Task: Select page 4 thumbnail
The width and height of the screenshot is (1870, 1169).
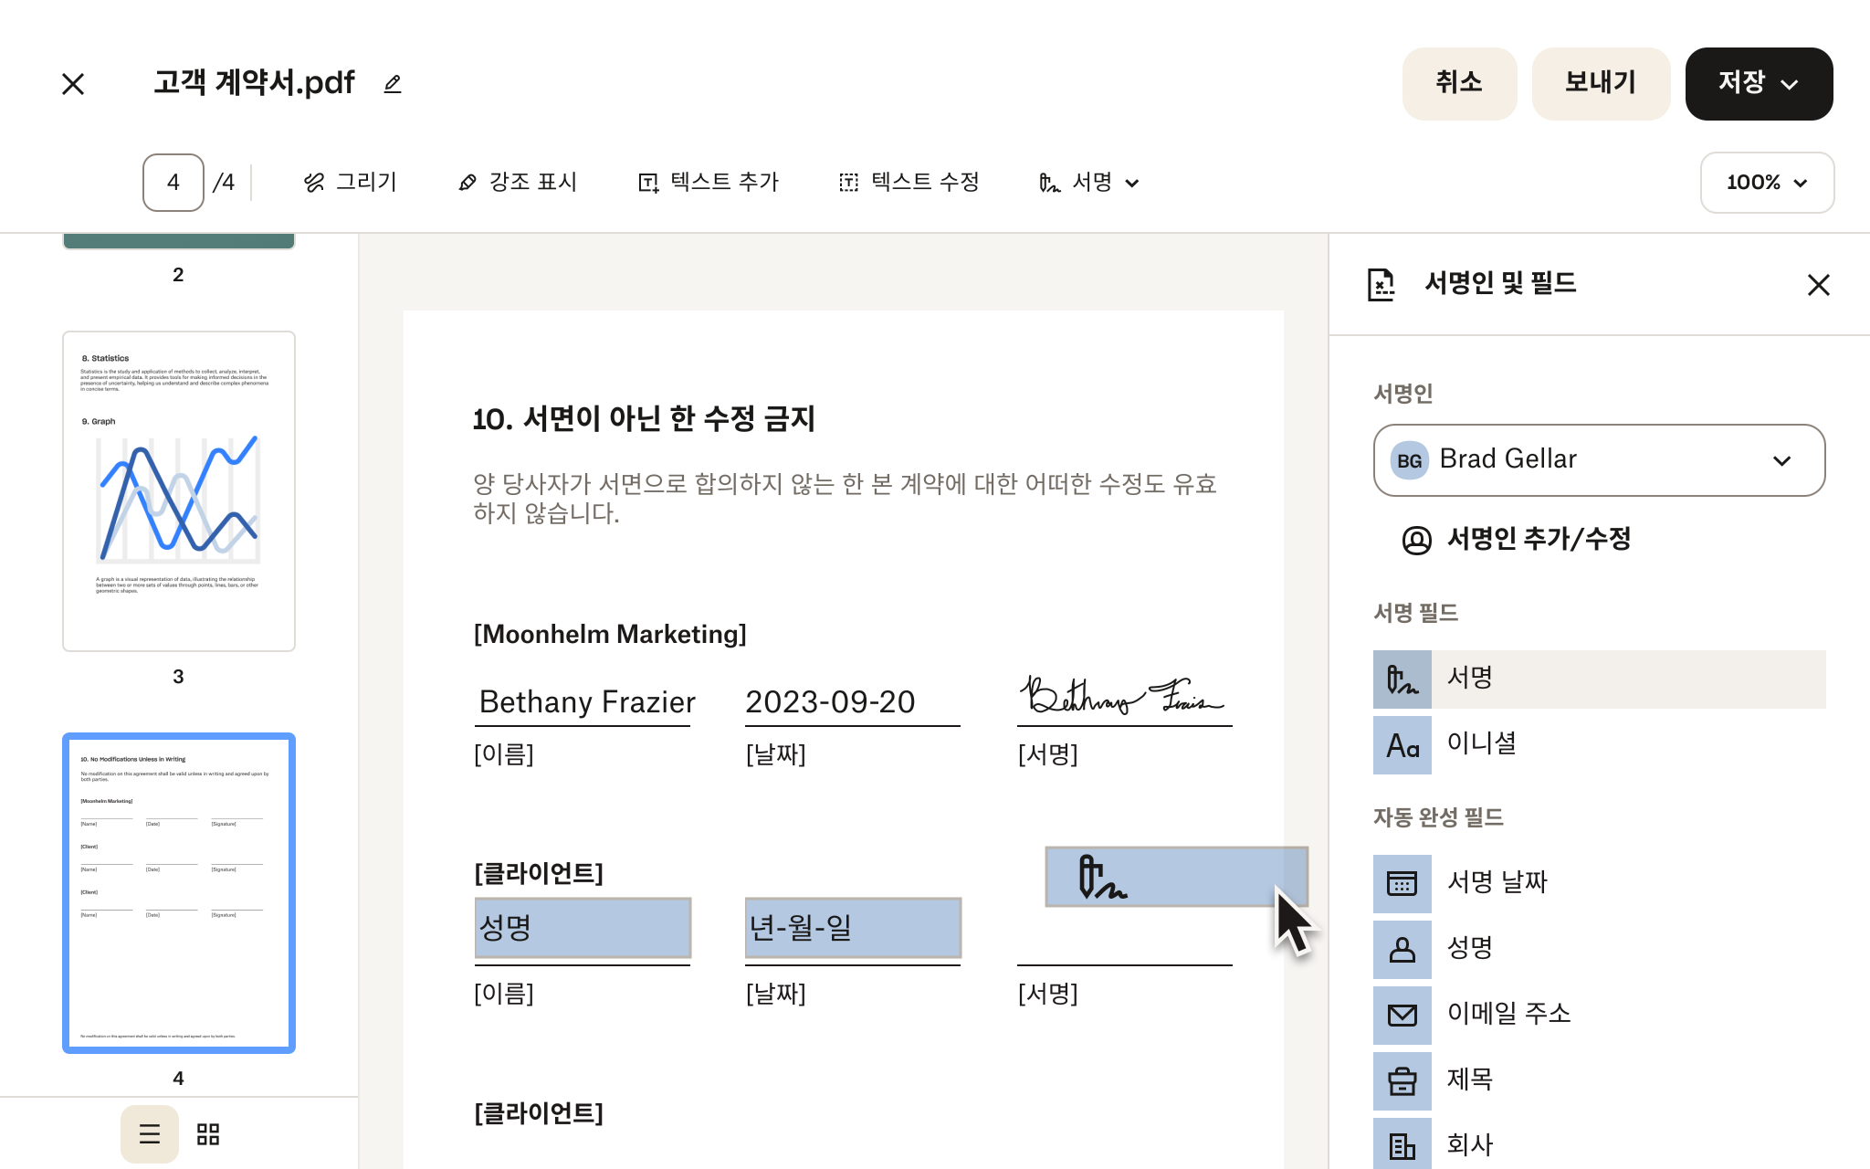Action: 179,893
